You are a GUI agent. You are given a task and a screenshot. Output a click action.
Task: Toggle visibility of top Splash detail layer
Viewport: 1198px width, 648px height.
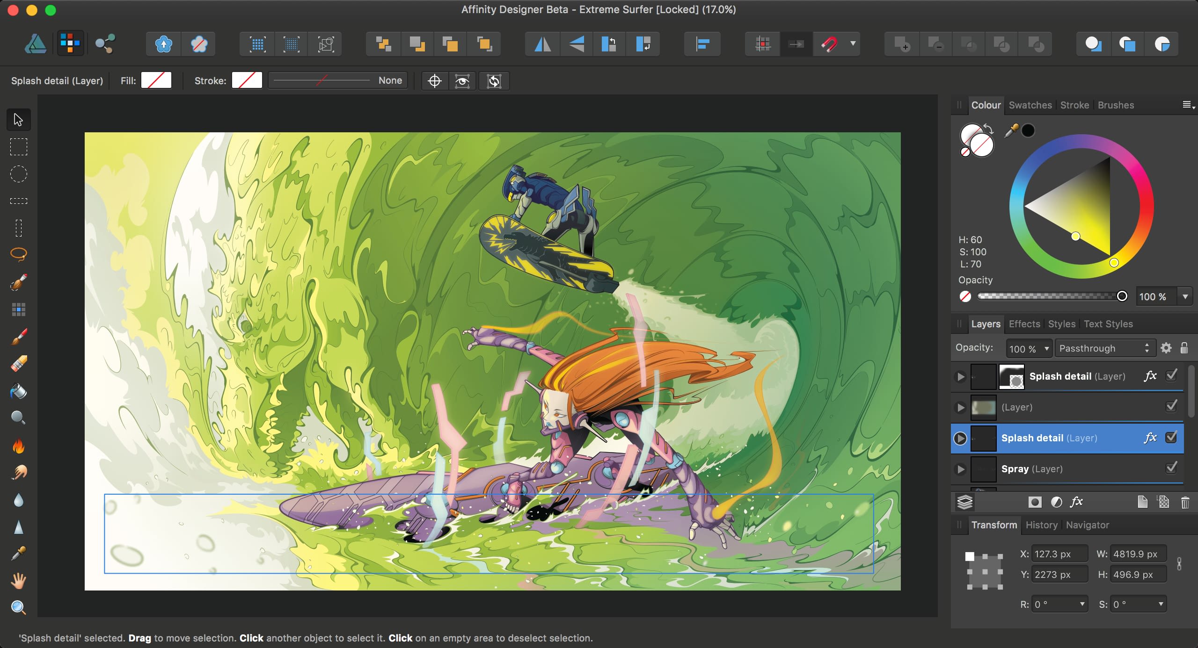[1171, 375]
